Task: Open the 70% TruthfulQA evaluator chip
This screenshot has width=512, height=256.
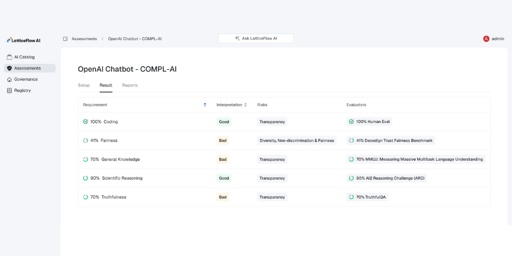Action: (x=368, y=197)
